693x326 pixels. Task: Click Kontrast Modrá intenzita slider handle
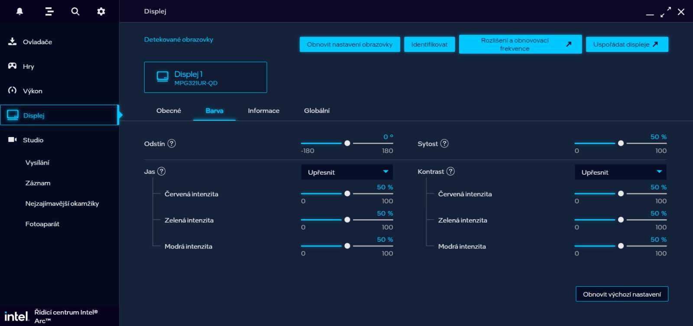tap(621, 246)
